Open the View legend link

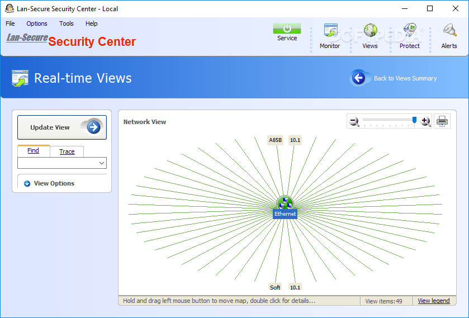434,301
